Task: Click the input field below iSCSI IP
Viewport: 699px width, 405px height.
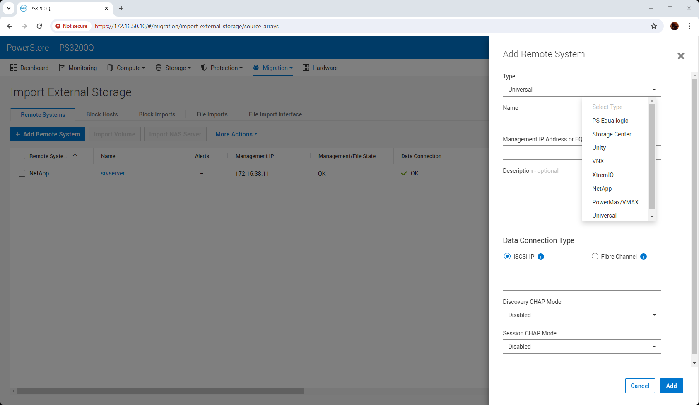Action: coord(582,284)
